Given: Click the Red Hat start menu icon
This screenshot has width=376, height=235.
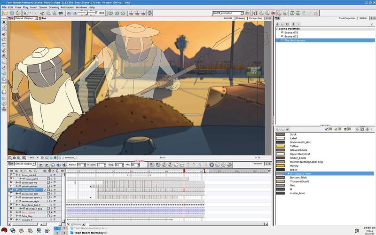Looking at the screenshot, I should tap(4, 231).
